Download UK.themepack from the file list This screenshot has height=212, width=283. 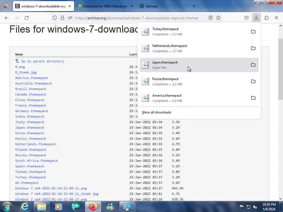(x=27, y=183)
